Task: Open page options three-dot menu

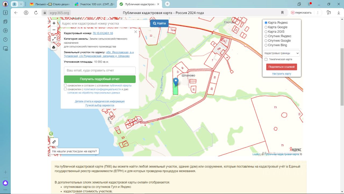Action: 318,13
